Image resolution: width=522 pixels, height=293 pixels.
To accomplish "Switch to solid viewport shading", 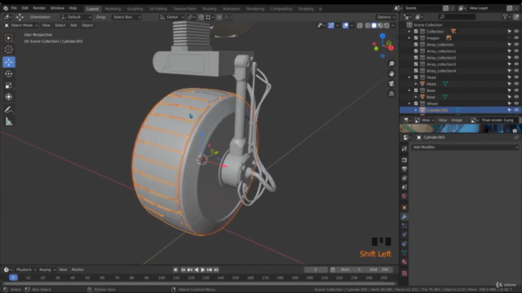I will pyautogui.click(x=374, y=25).
